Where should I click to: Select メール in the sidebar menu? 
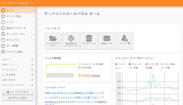pyautogui.click(x=18, y=22)
